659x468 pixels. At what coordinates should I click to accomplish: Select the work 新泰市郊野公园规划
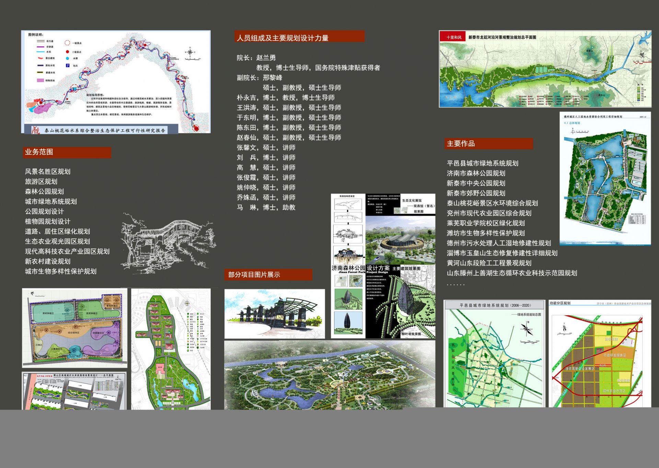pyautogui.click(x=476, y=193)
